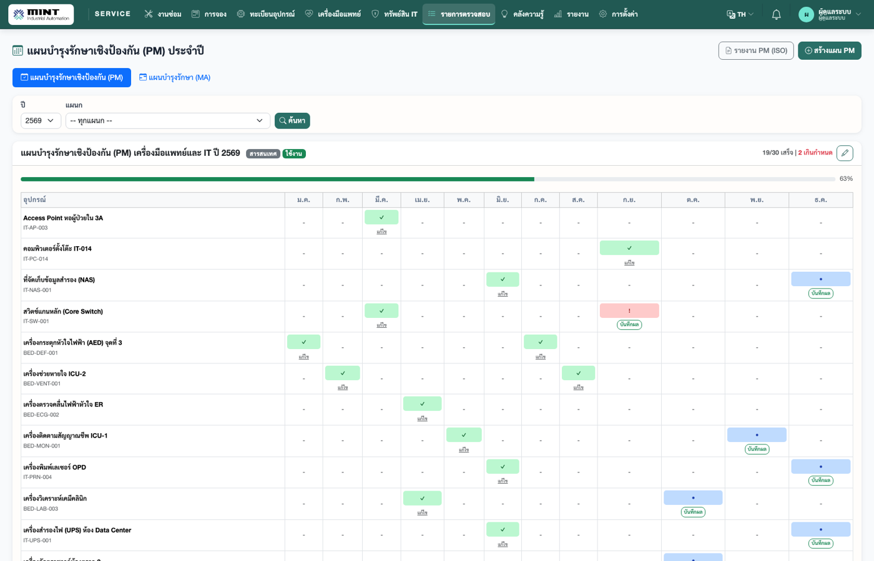Open the รายงาน menu item

point(571,14)
